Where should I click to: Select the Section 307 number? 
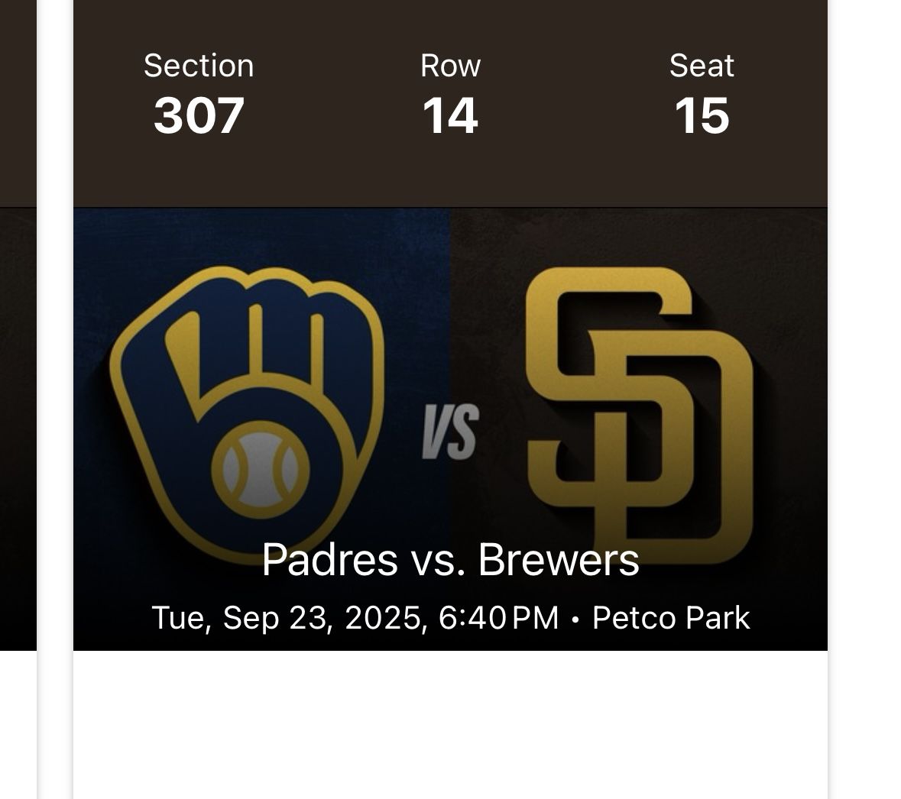[199, 115]
